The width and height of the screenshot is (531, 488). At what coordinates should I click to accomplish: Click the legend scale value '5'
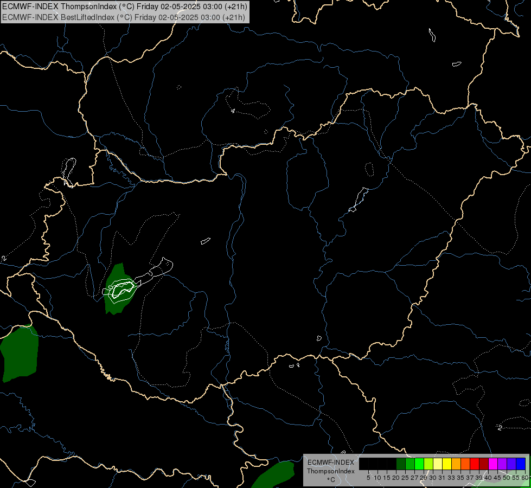368,478
